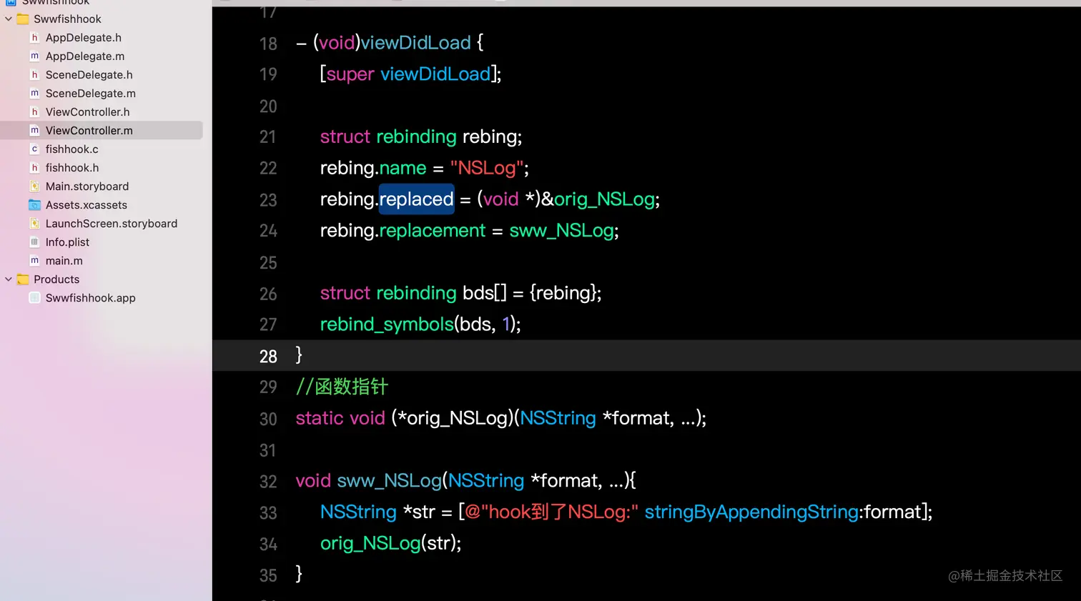The image size is (1081, 601).
Task: Click the ViewController.h file icon
Action: point(34,111)
